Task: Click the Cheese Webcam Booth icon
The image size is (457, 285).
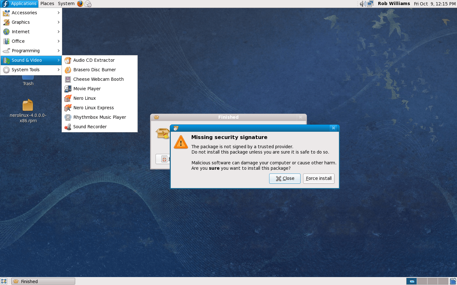Action: click(68, 79)
